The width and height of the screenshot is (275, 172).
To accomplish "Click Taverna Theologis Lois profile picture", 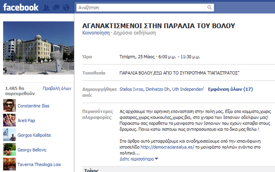I will click(9, 164).
